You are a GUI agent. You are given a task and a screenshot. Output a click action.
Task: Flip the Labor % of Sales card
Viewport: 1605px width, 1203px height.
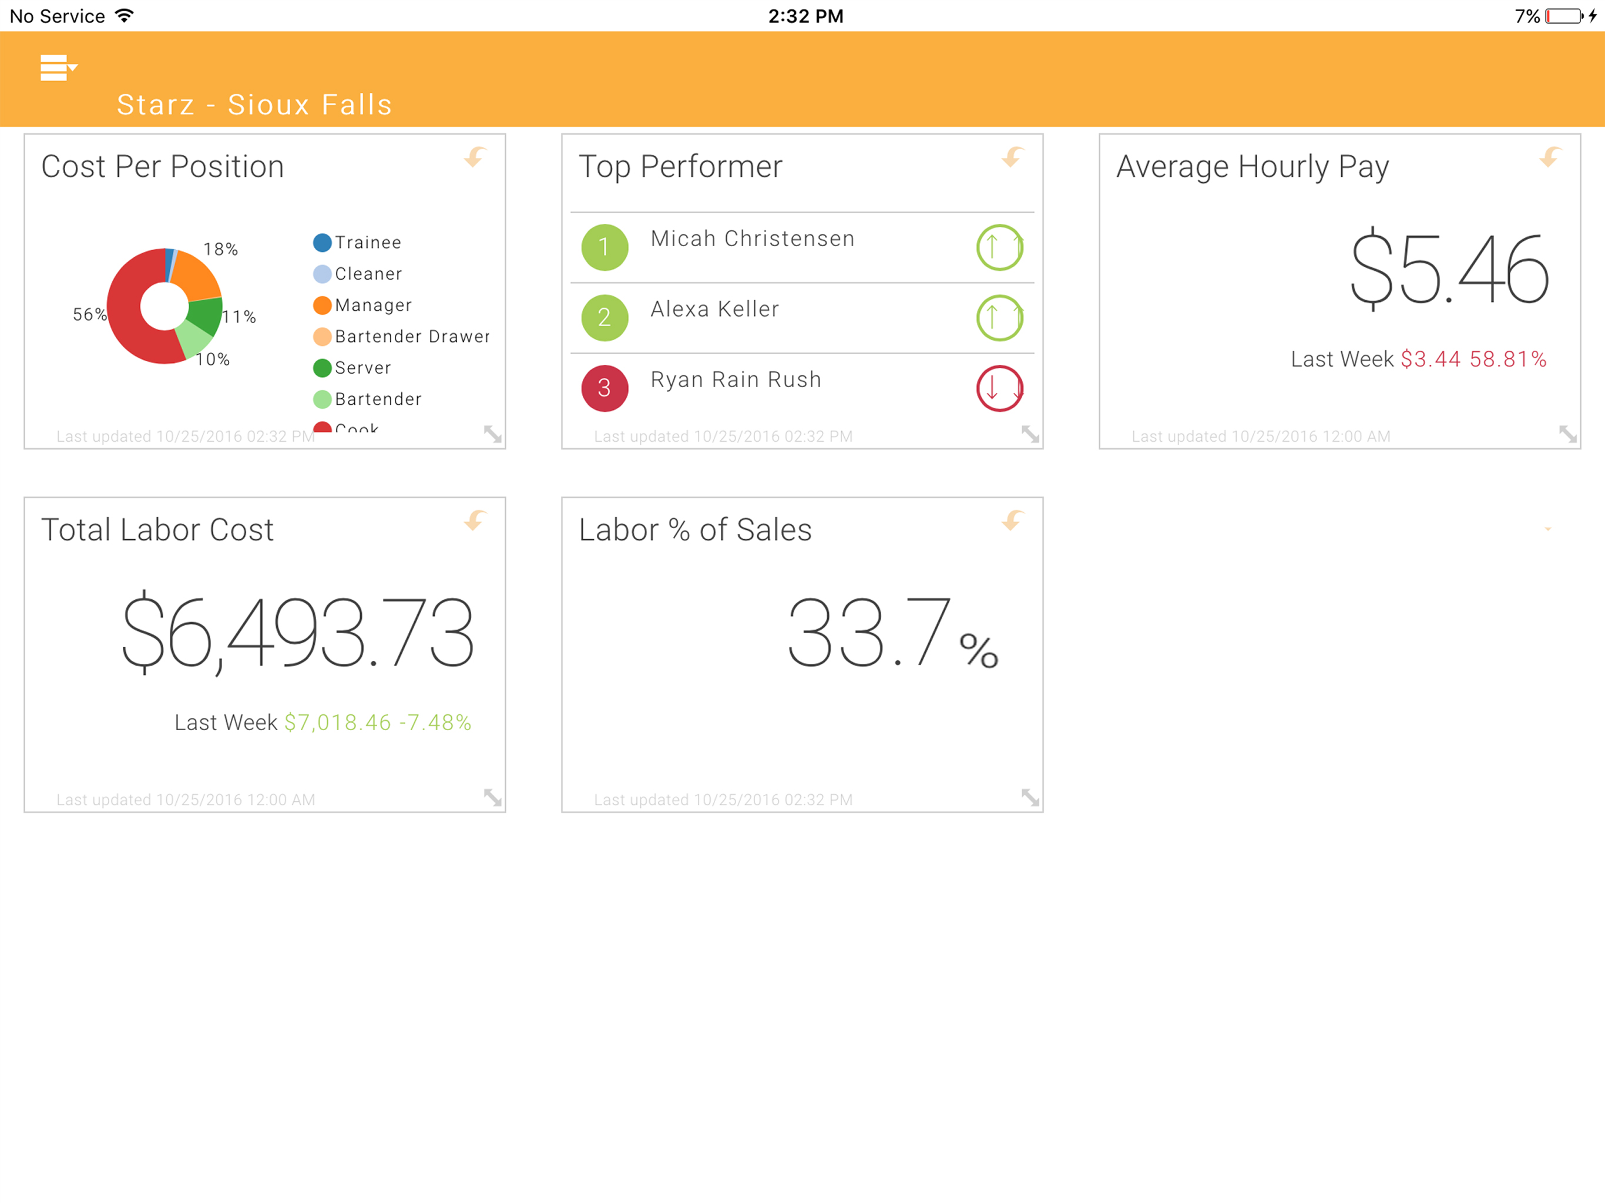[x=1013, y=520]
